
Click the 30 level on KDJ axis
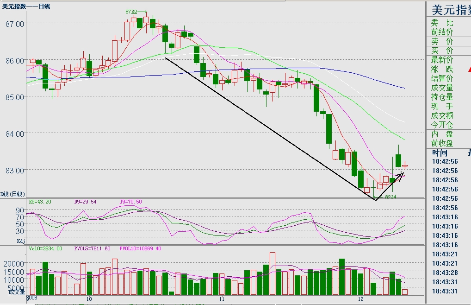point(20,231)
